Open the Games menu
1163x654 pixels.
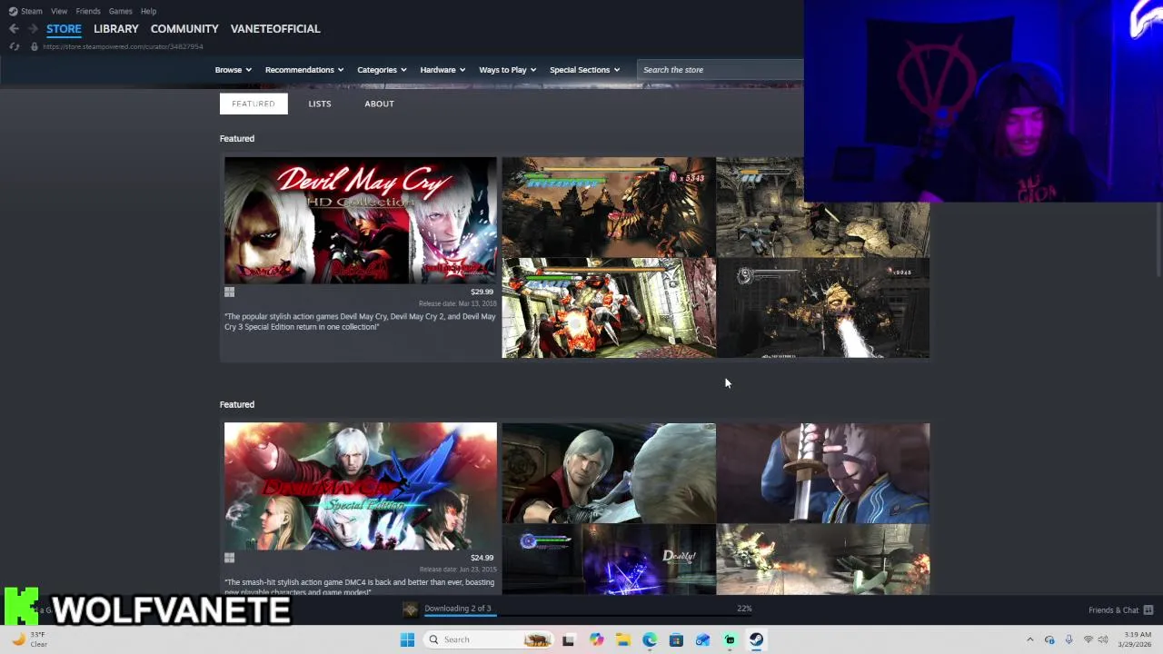tap(120, 11)
